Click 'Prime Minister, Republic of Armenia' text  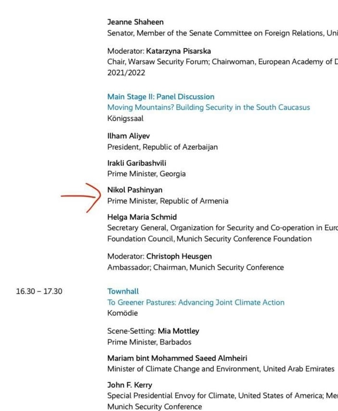[x=168, y=201]
